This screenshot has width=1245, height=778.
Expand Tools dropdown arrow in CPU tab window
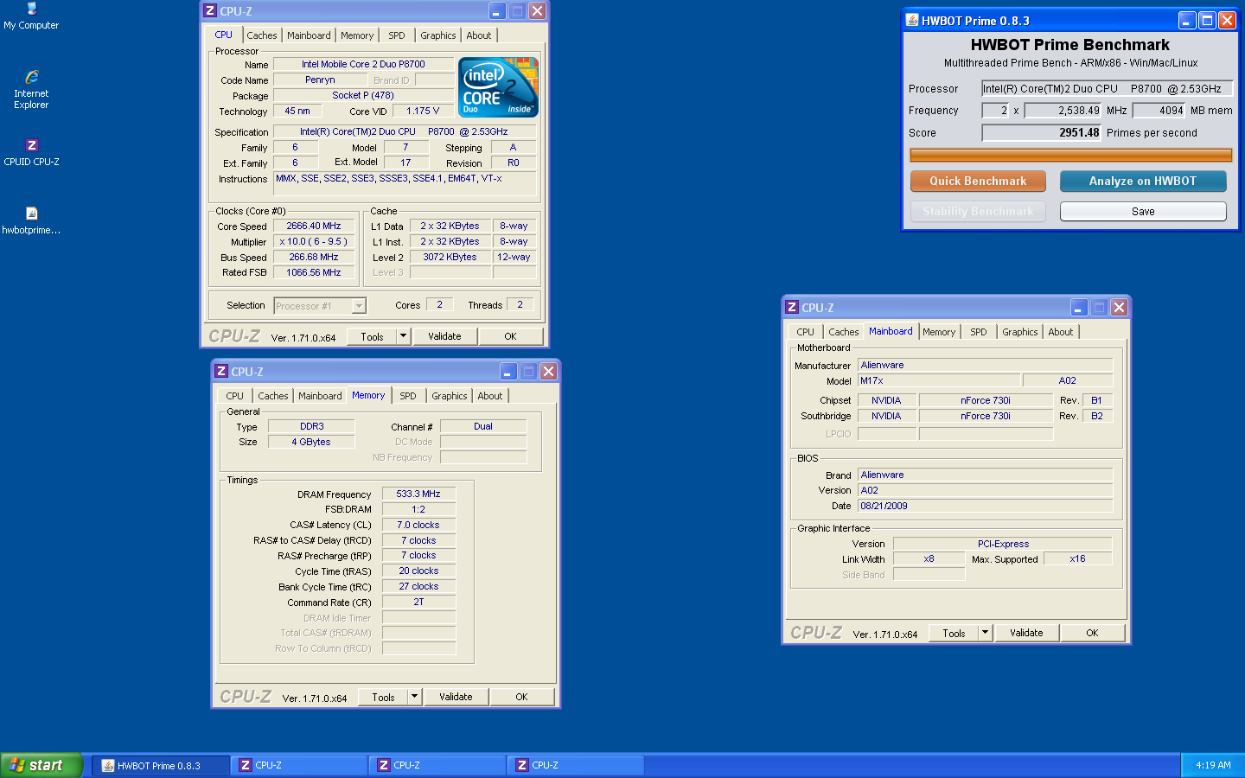click(403, 336)
